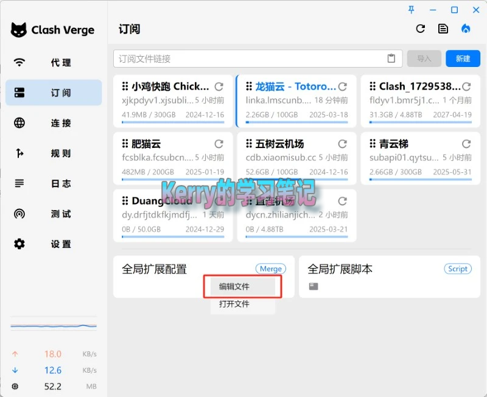
Task: Click the drag handle on Clash_1729538 card
Action: coord(373,86)
